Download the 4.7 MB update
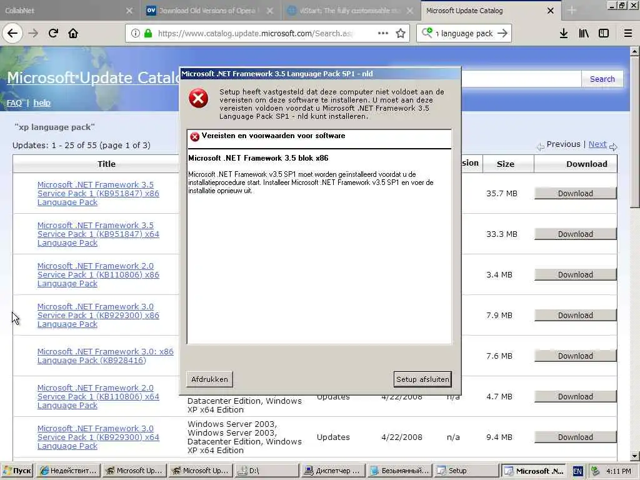 click(576, 396)
